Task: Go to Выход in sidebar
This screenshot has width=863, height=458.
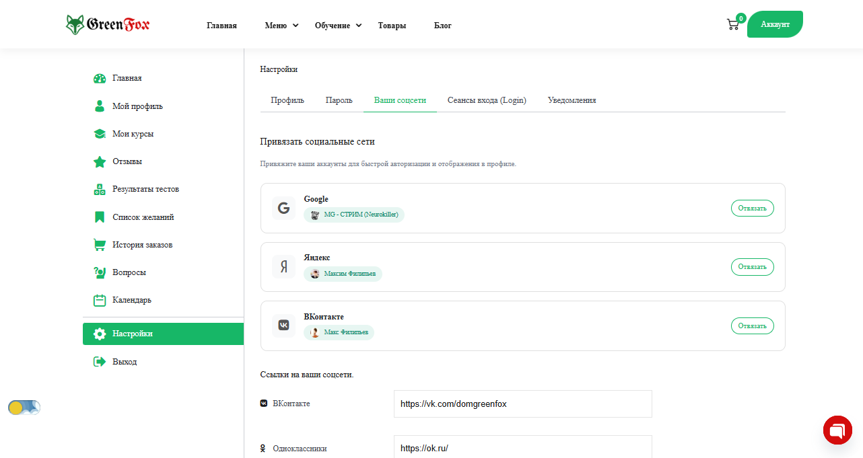Action: pos(125,362)
